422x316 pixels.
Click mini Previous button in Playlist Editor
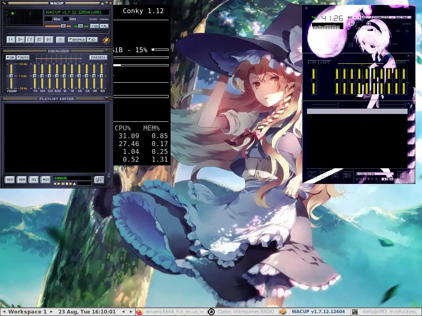point(55,184)
